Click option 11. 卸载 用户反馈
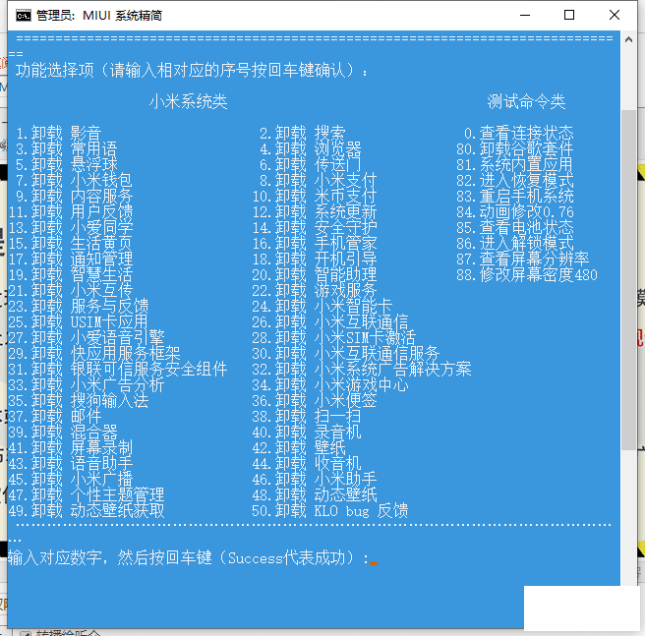The image size is (645, 636). pos(71,212)
